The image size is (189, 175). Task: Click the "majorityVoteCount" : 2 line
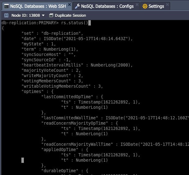click(51, 70)
